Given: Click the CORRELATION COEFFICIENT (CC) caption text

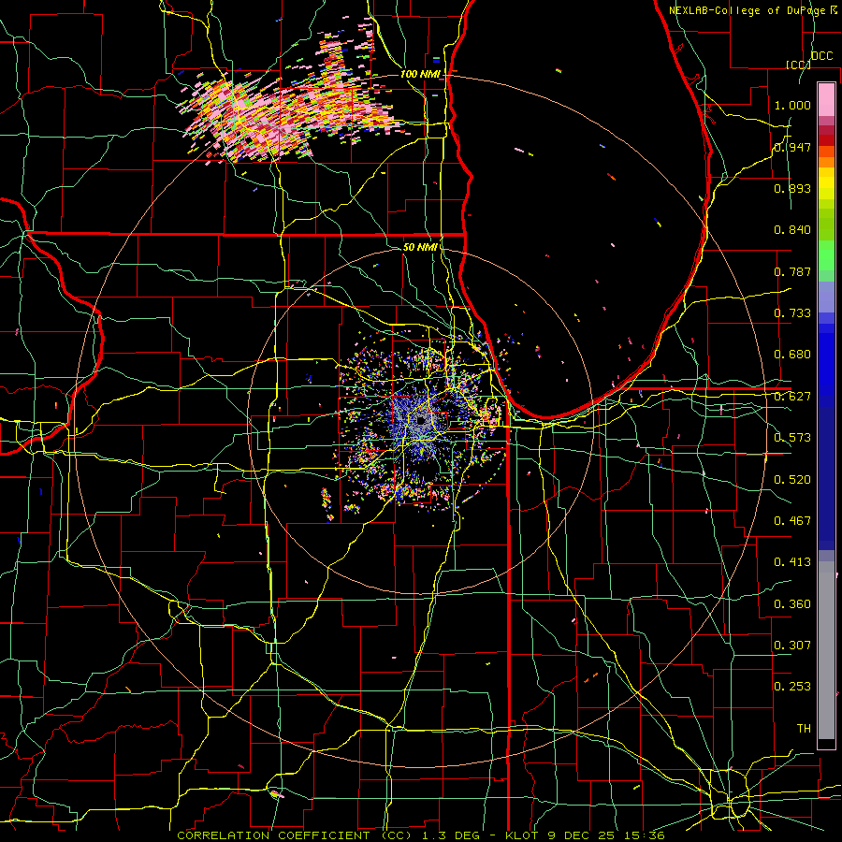Looking at the screenshot, I should click(295, 835).
